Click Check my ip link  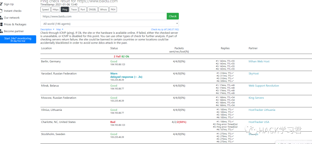pos(165,29)
